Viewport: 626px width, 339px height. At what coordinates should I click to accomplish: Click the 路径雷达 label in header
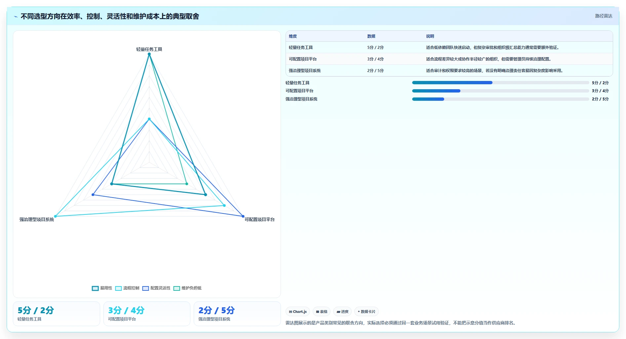[604, 16]
